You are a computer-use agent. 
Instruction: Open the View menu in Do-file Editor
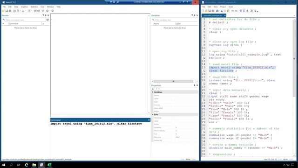(216, 7)
